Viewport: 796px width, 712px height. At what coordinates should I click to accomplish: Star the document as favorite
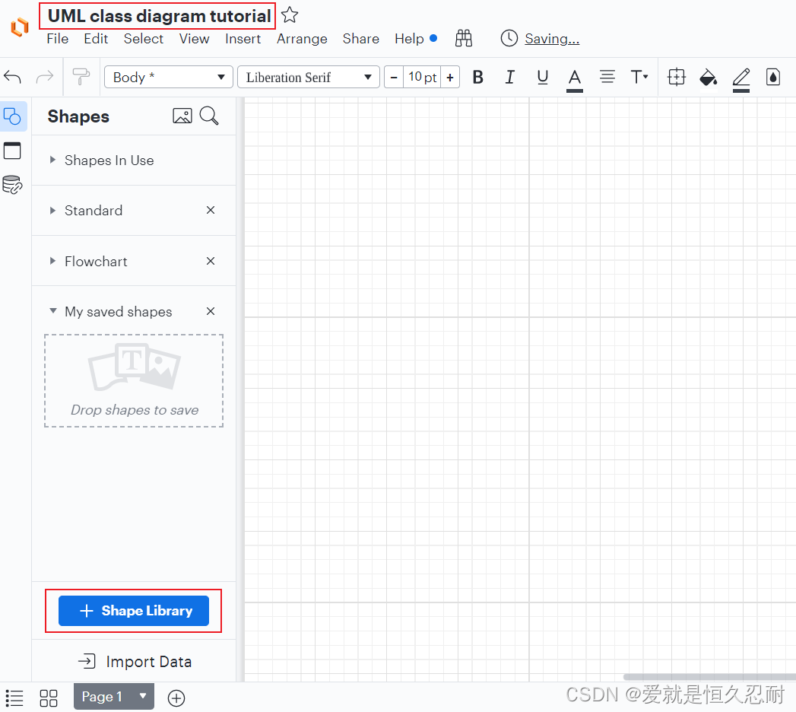(x=290, y=14)
